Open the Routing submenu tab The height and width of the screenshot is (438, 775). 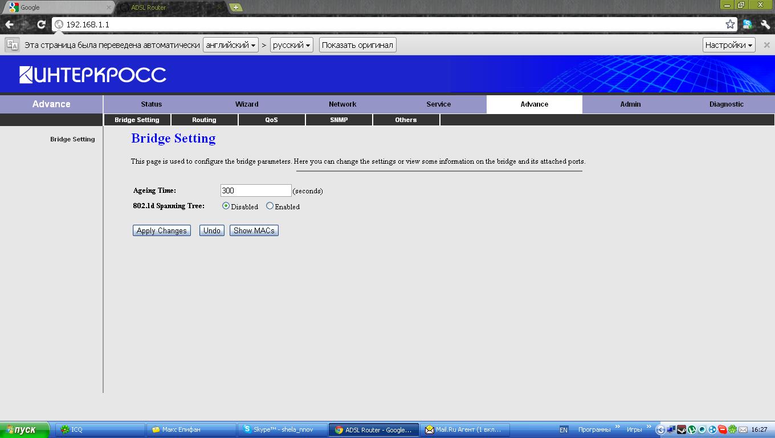pyautogui.click(x=204, y=120)
